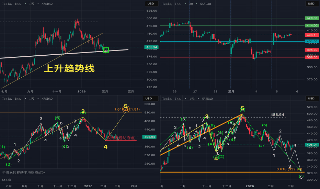Click 五月 on top-left chart time axis
Screen dimensions: 320x189
click(131, 91)
